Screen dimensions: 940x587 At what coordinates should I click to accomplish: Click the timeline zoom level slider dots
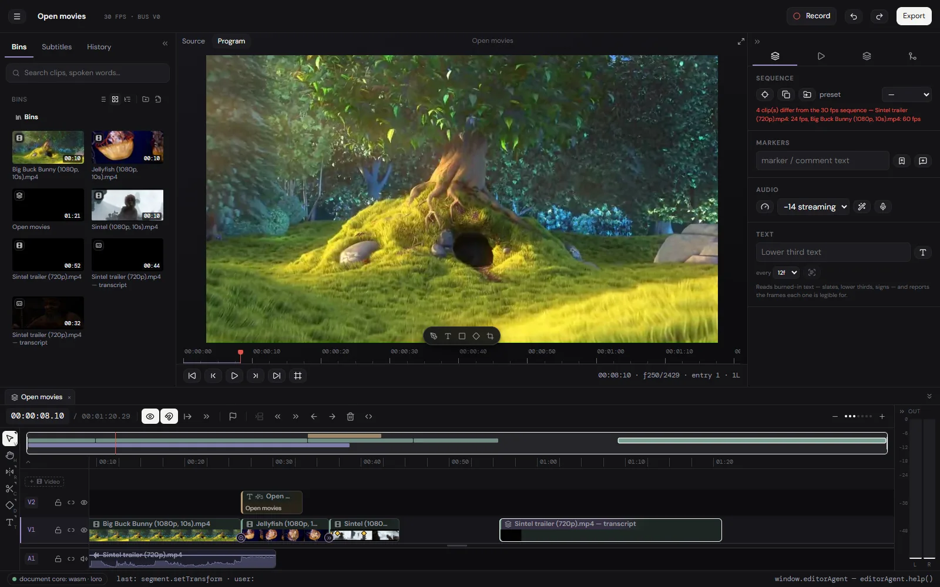(858, 416)
